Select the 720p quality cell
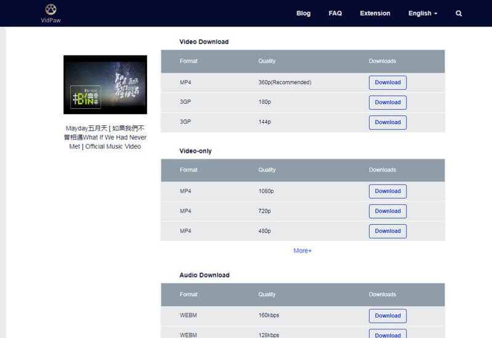The width and height of the screenshot is (492, 338). (x=264, y=211)
